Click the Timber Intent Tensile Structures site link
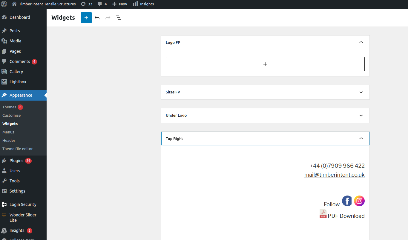 [x=47, y=4]
